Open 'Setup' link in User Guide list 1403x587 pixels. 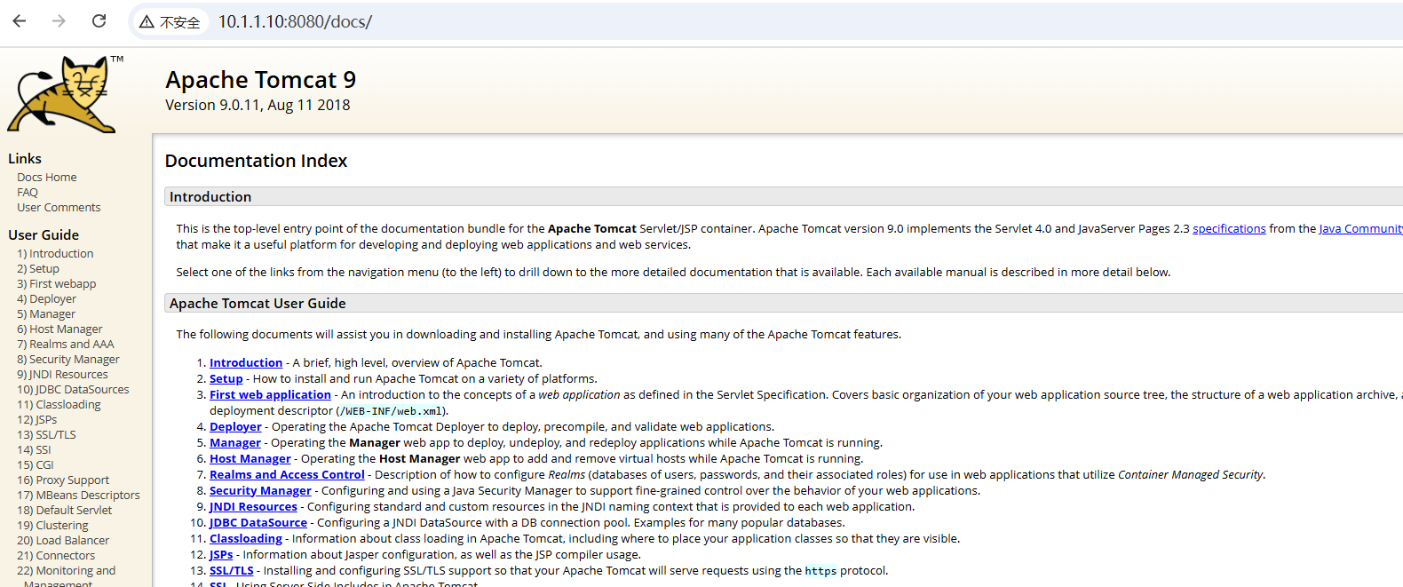(x=226, y=379)
